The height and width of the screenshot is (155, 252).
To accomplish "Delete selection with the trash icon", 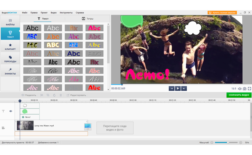I will (x=61, y=95).
